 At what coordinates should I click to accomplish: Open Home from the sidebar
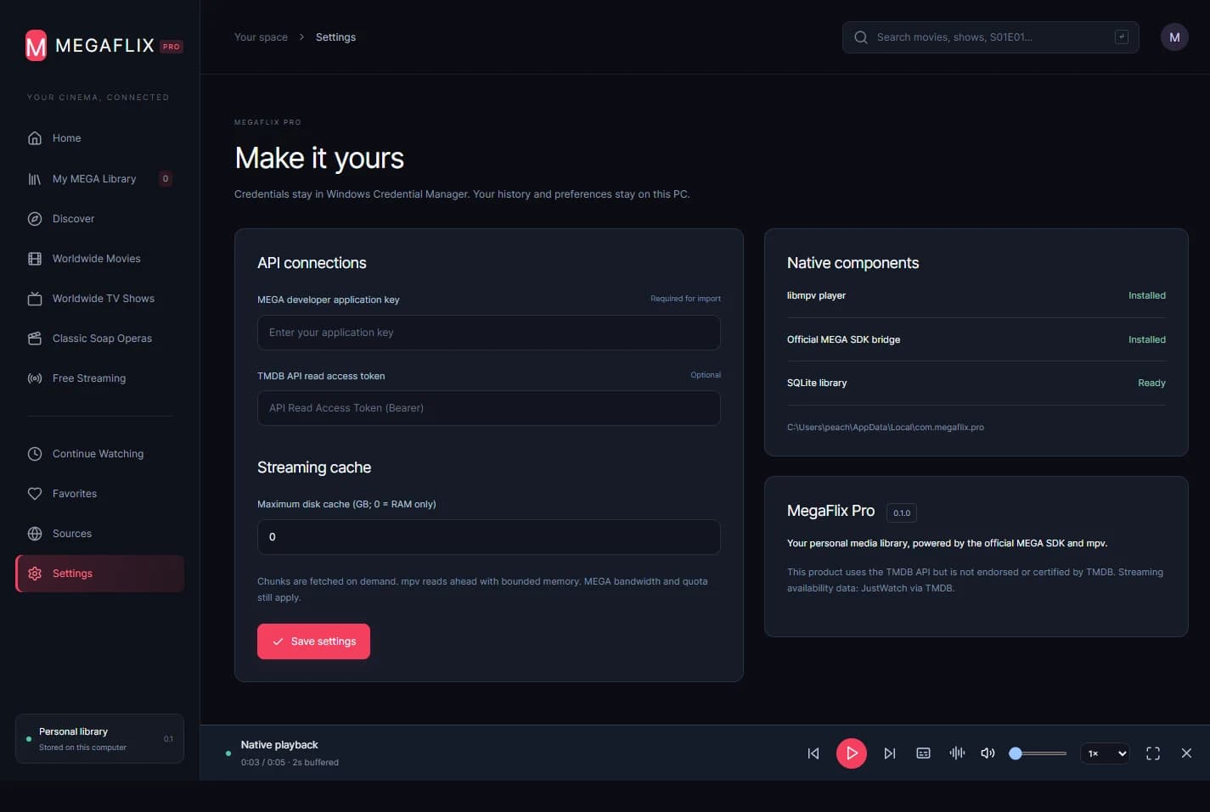point(99,138)
